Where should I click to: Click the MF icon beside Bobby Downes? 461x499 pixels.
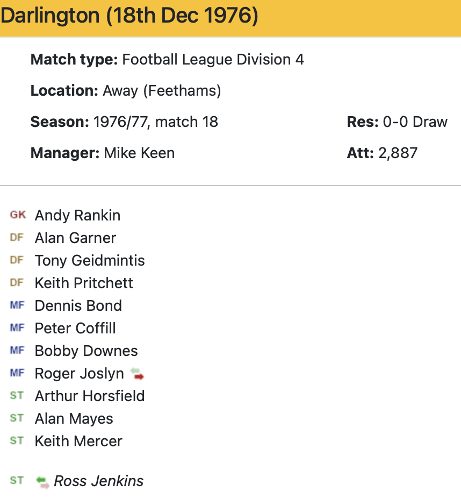click(17, 351)
